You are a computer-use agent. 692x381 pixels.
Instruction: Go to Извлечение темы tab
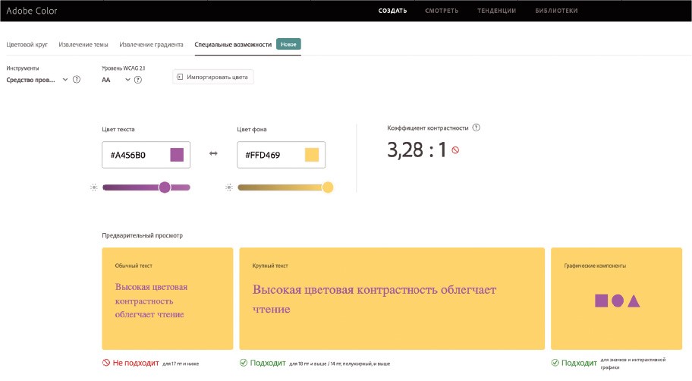point(83,45)
